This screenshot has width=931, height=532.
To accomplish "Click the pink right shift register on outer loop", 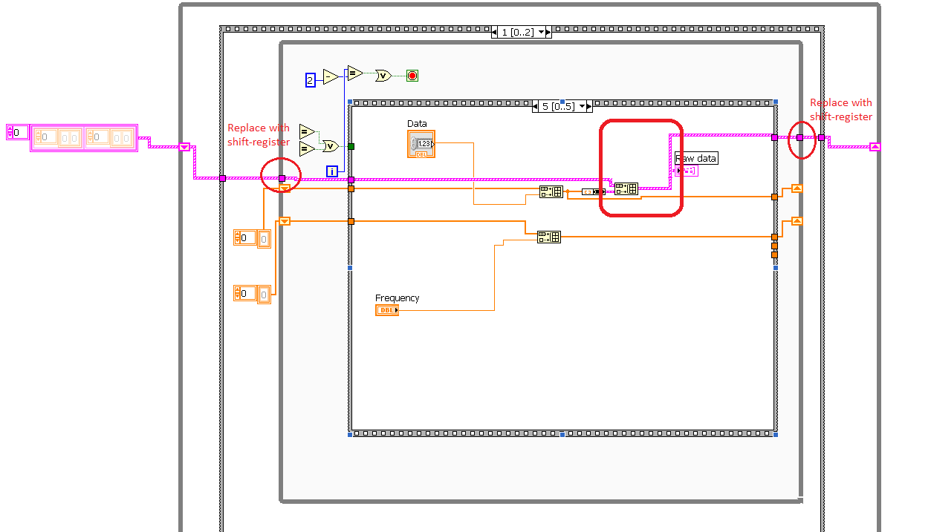I will tap(875, 147).
